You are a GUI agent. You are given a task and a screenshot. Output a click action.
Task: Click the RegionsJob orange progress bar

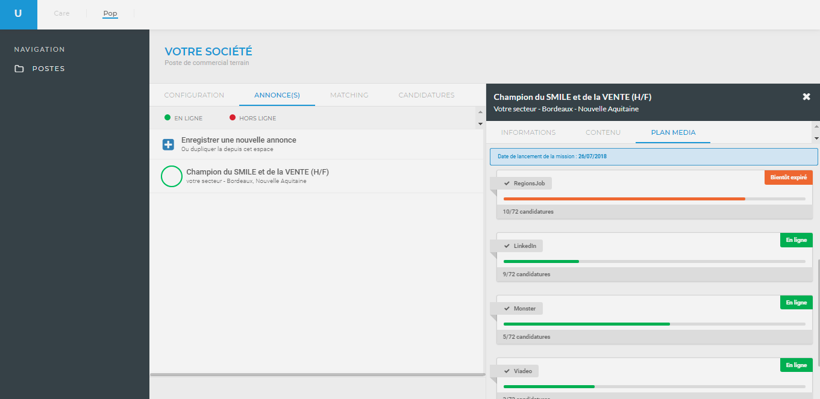[624, 199]
